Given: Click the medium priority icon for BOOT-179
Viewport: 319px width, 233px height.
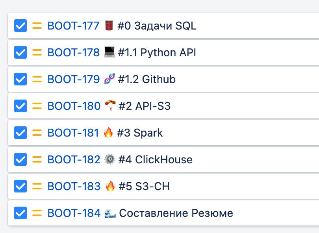Looking at the screenshot, I should [x=37, y=79].
